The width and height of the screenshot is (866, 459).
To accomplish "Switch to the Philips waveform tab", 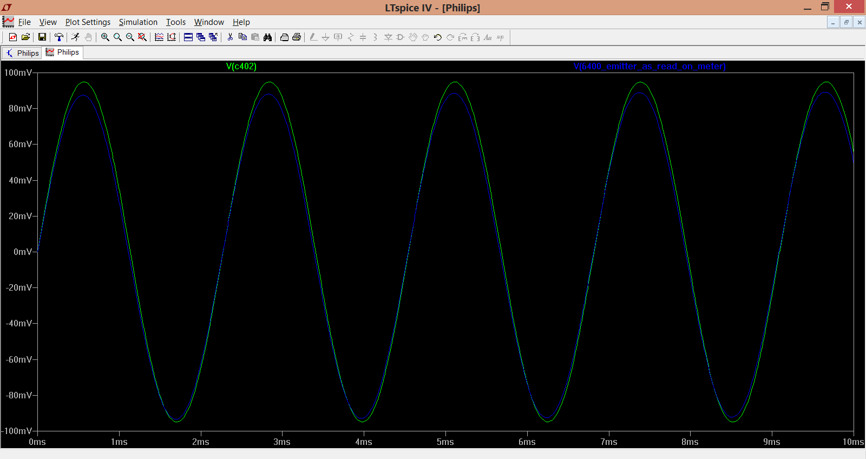I will (x=63, y=53).
